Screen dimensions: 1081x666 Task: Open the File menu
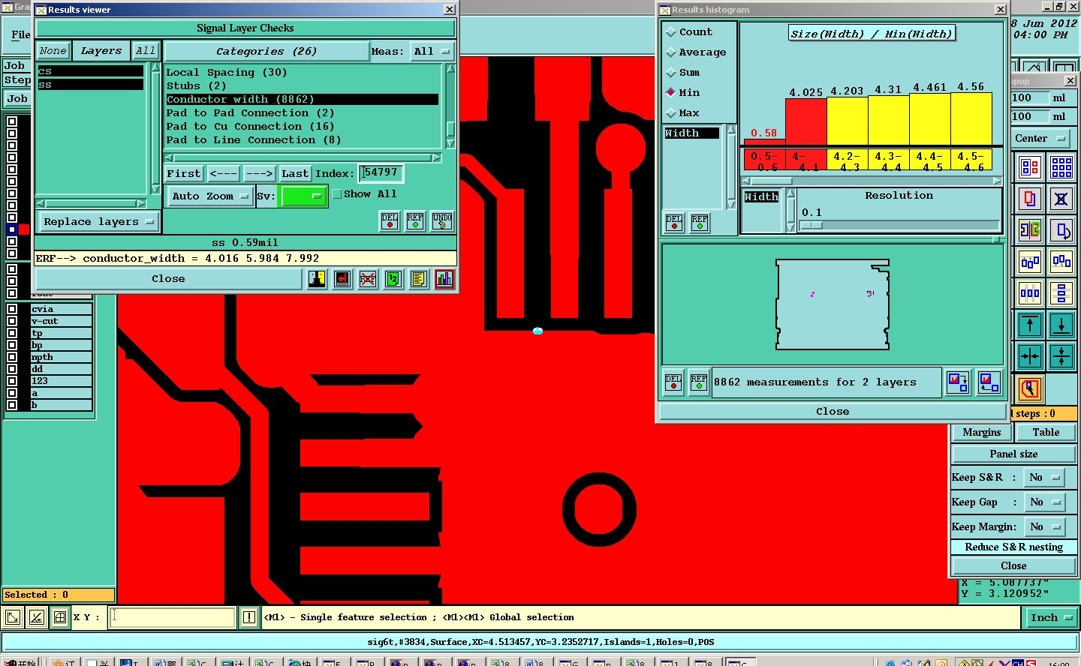pos(21,34)
